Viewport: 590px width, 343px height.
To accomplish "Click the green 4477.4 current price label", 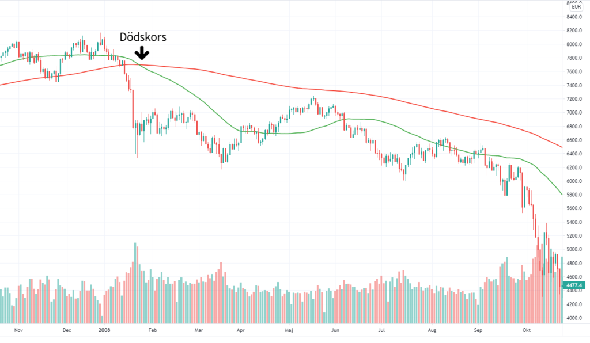I will pyautogui.click(x=576, y=285).
